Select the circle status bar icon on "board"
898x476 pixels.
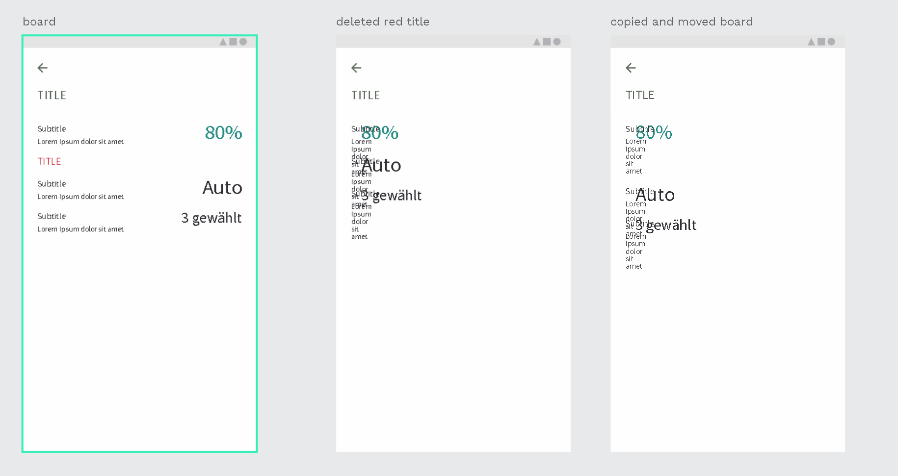pyautogui.click(x=242, y=42)
